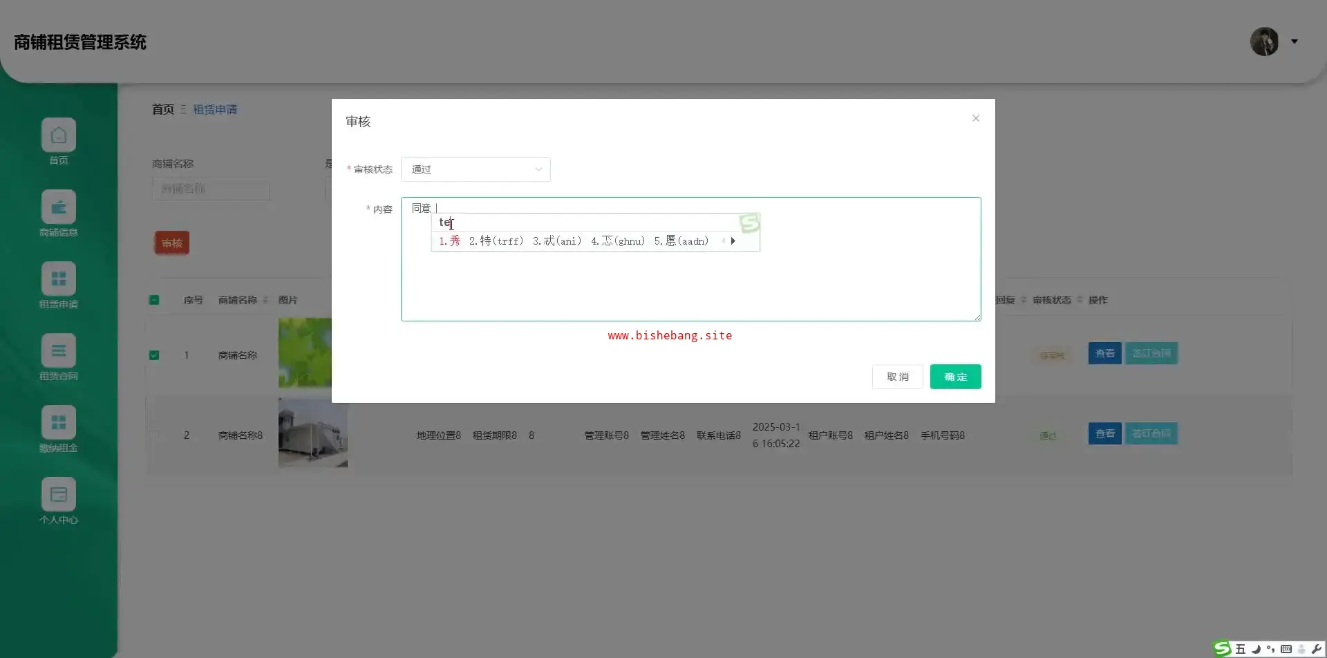Screen dimensions: 1327x658
Task: Uncheck the checkbox for row 1
Action: pos(154,355)
